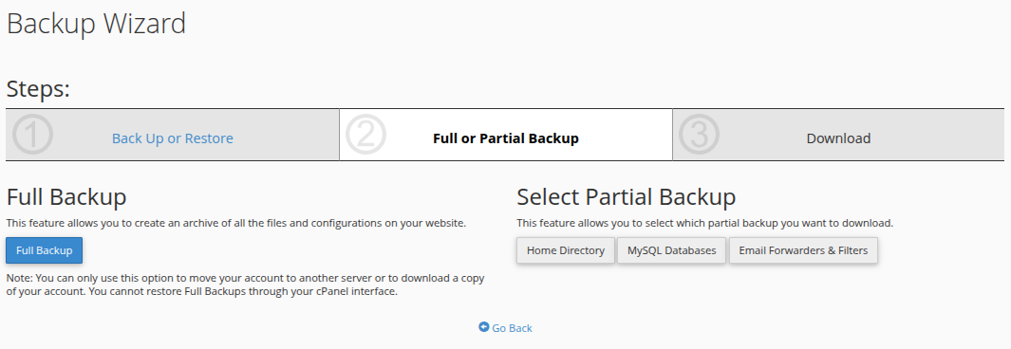1011x349 pixels.
Task: Click the left-arrow icon beside Go Back
Action: point(483,327)
